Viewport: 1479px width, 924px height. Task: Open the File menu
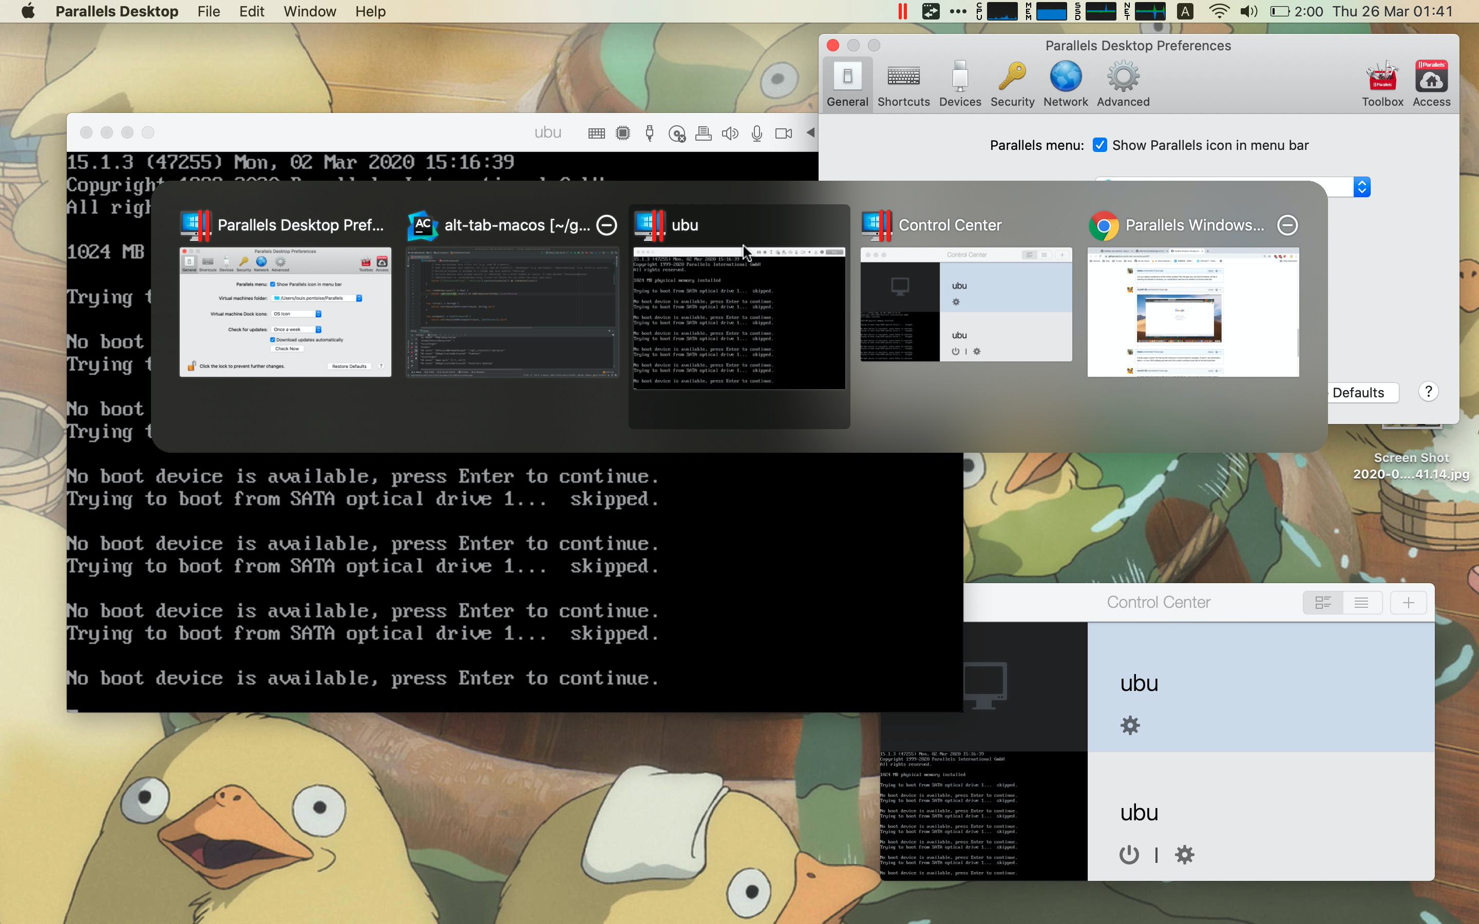[208, 11]
